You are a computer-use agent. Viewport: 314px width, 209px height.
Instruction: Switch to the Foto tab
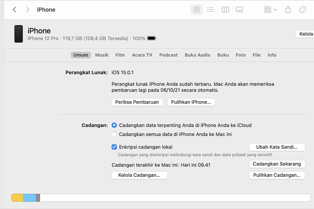click(x=241, y=55)
